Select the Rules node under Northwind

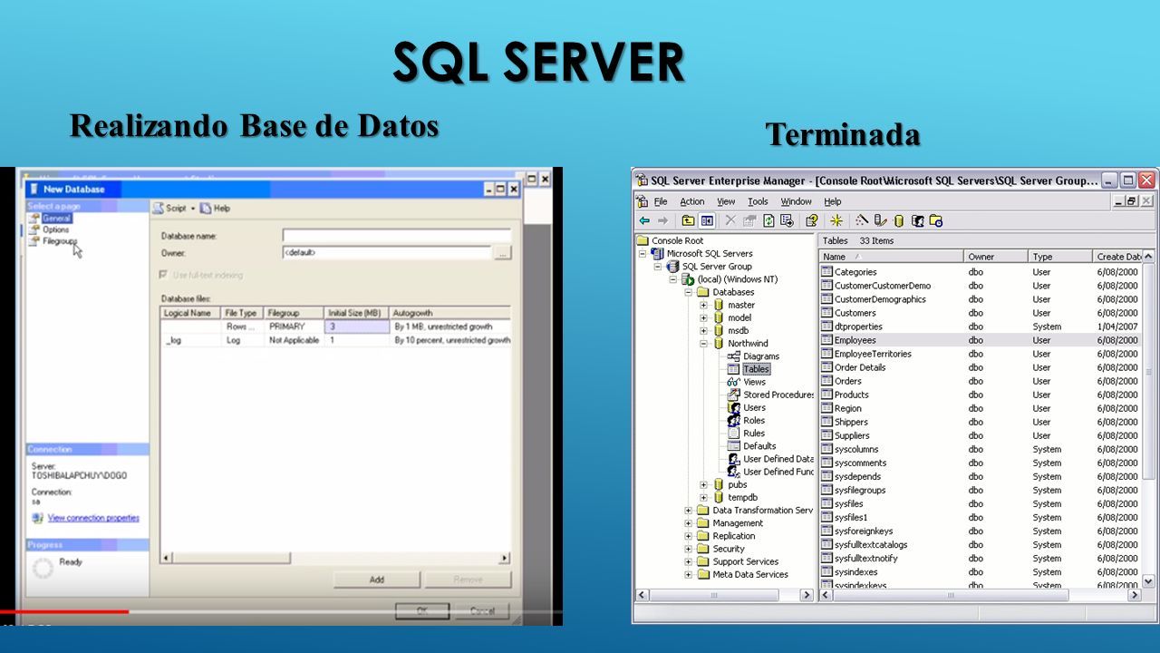pos(754,433)
